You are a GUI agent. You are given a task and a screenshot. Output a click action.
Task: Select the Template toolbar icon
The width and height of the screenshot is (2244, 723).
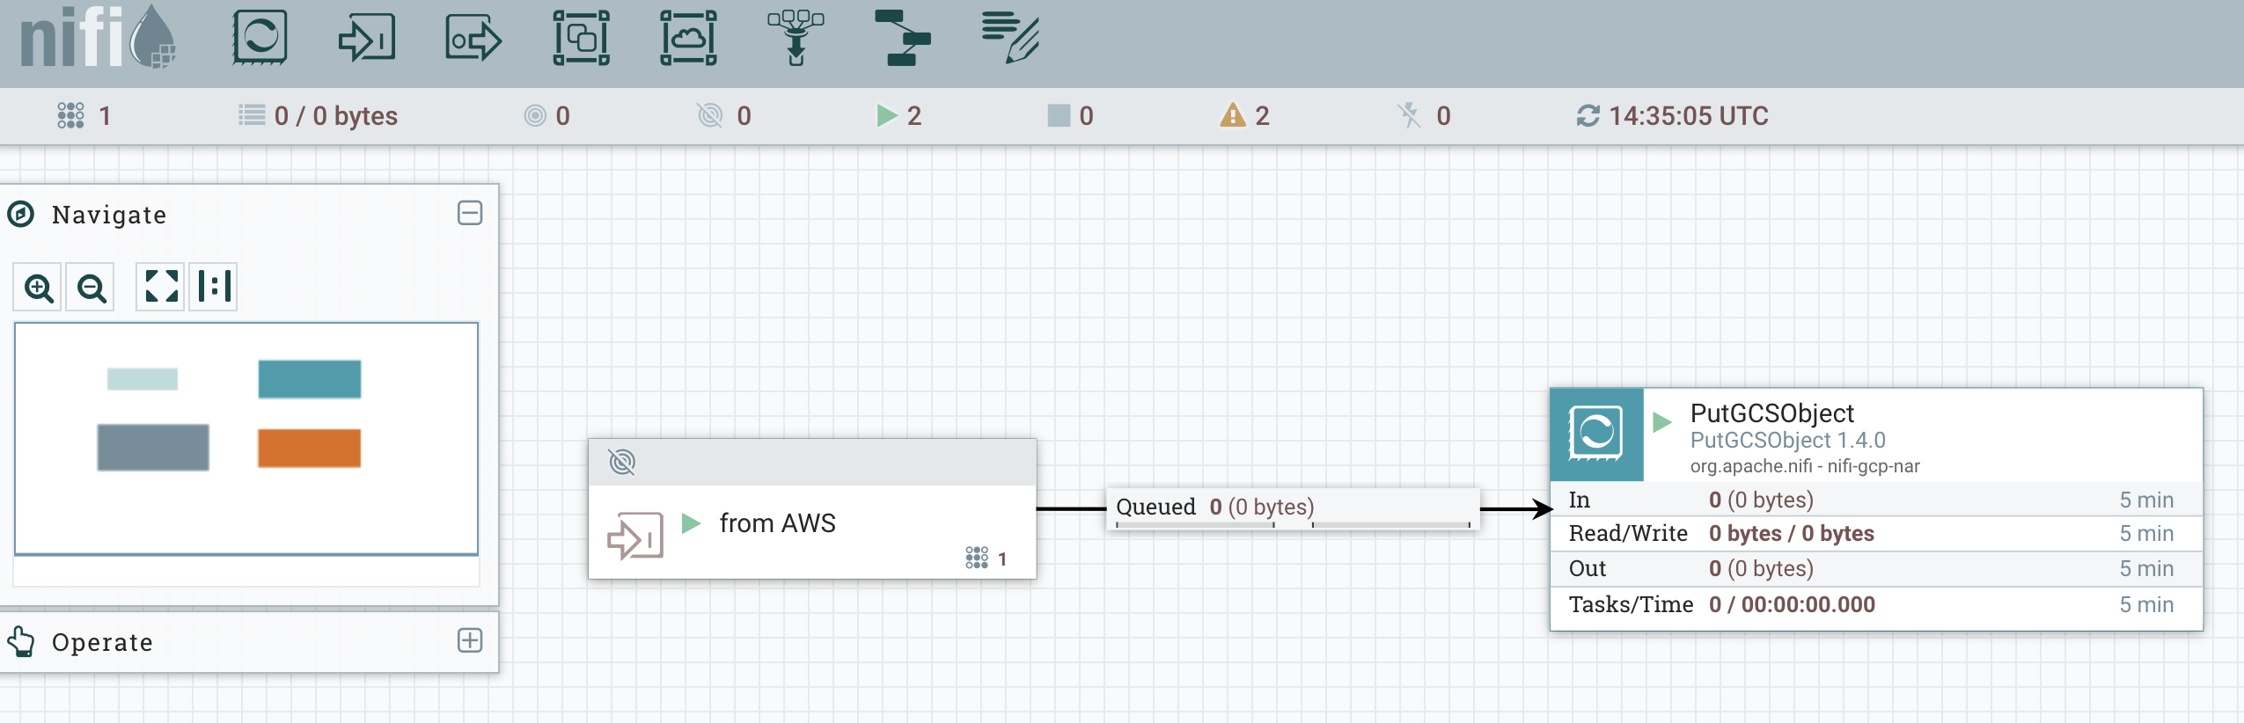tap(903, 38)
